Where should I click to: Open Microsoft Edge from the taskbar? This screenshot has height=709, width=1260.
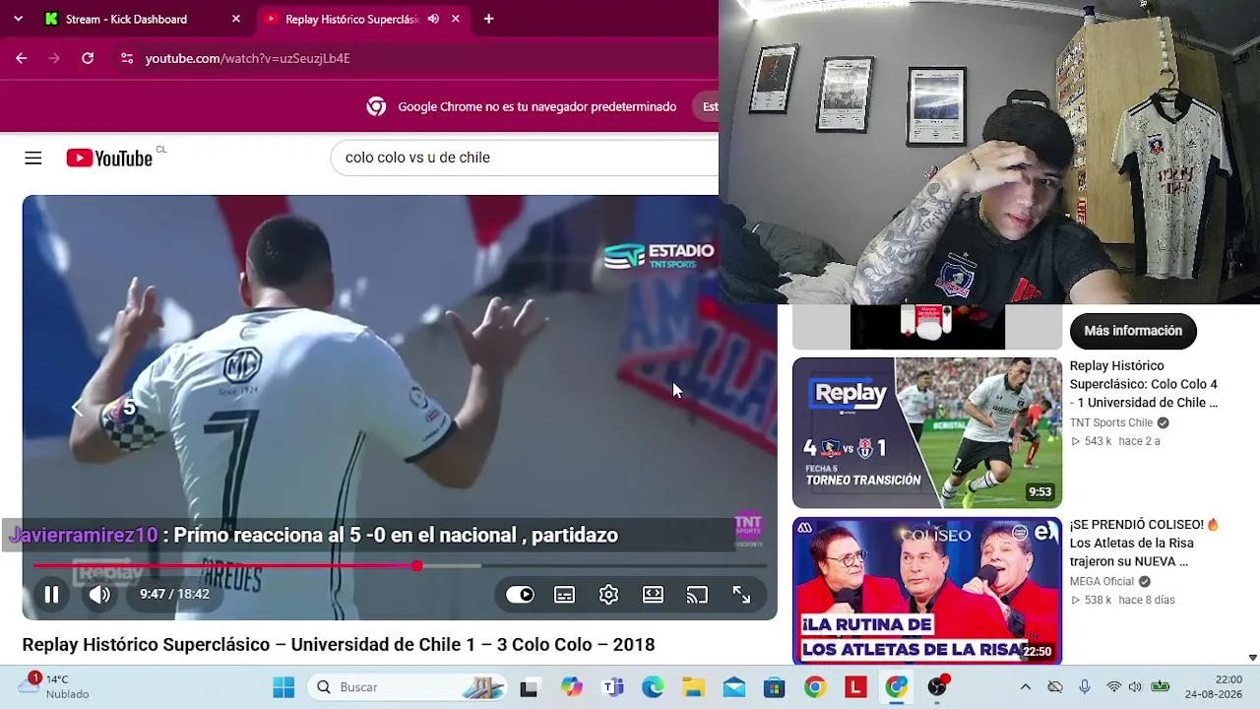(653, 687)
